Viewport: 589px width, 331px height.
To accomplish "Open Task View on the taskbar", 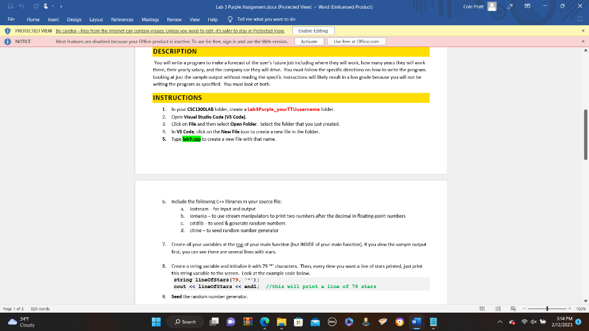I will click(214, 322).
